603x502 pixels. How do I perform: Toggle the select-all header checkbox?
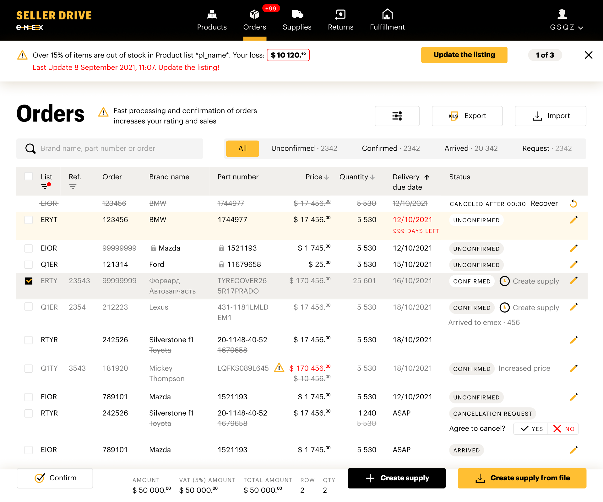[x=29, y=176]
